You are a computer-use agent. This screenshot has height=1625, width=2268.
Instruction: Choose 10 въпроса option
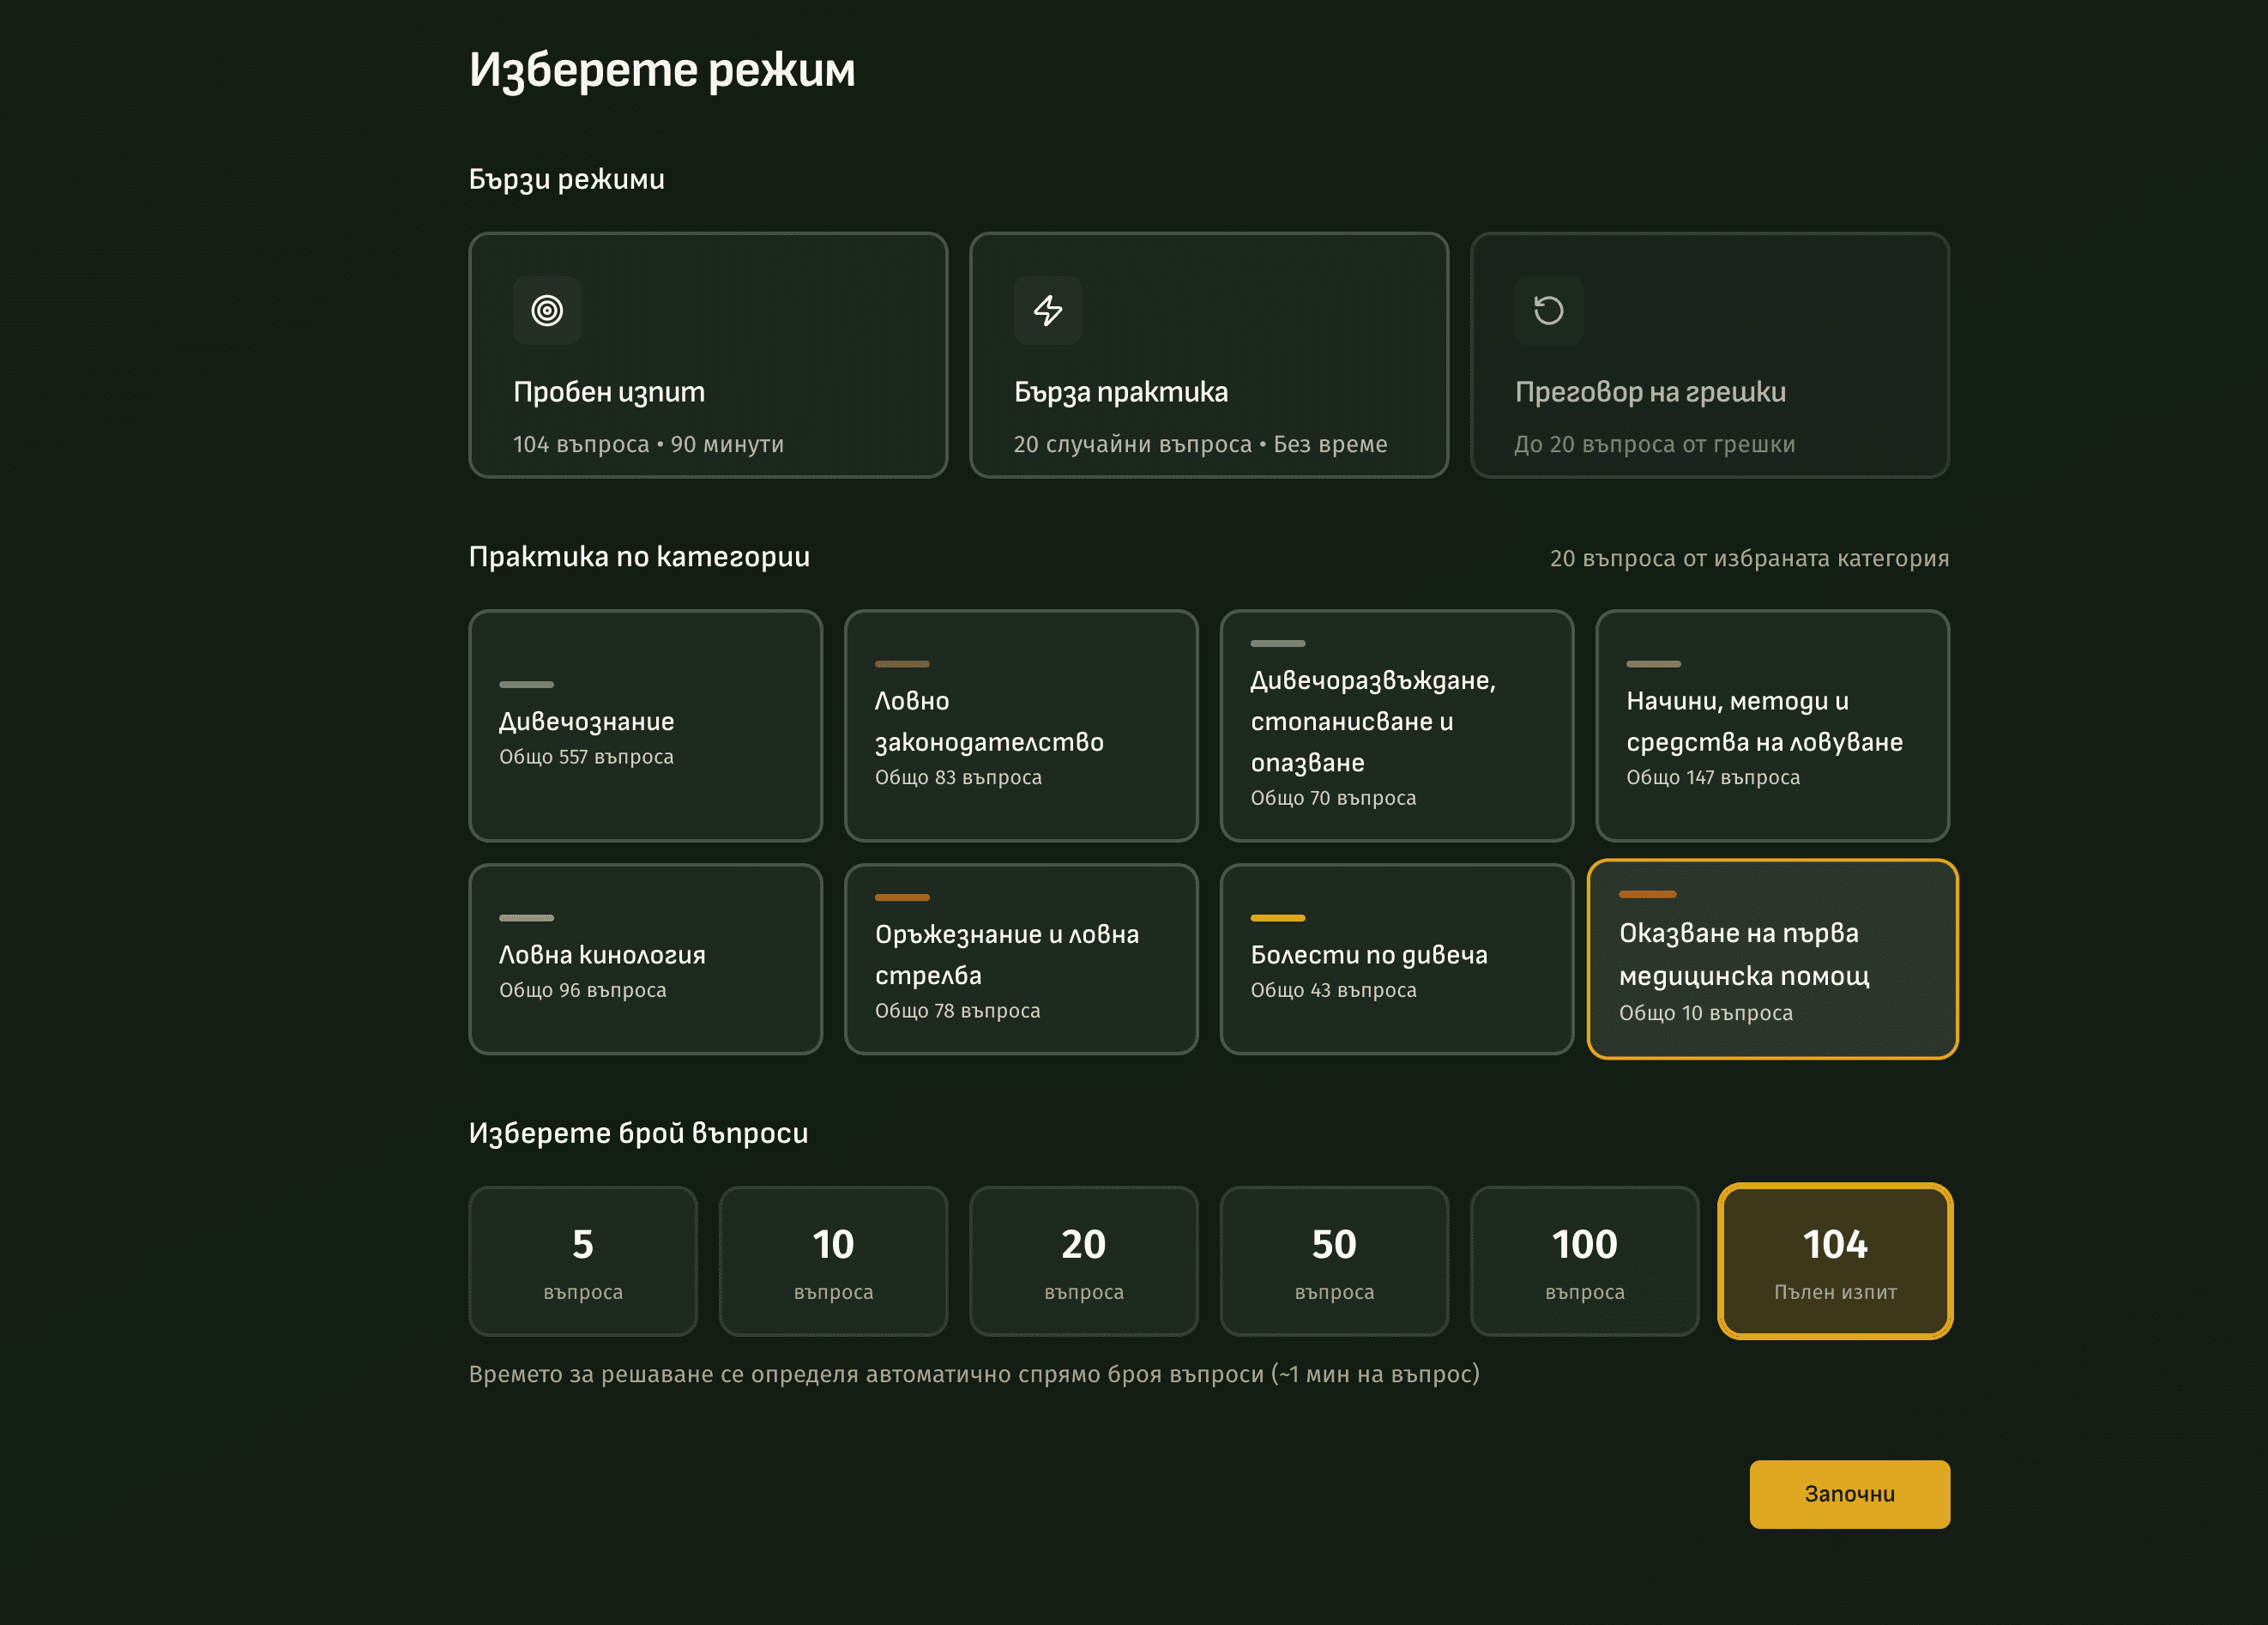833,1261
